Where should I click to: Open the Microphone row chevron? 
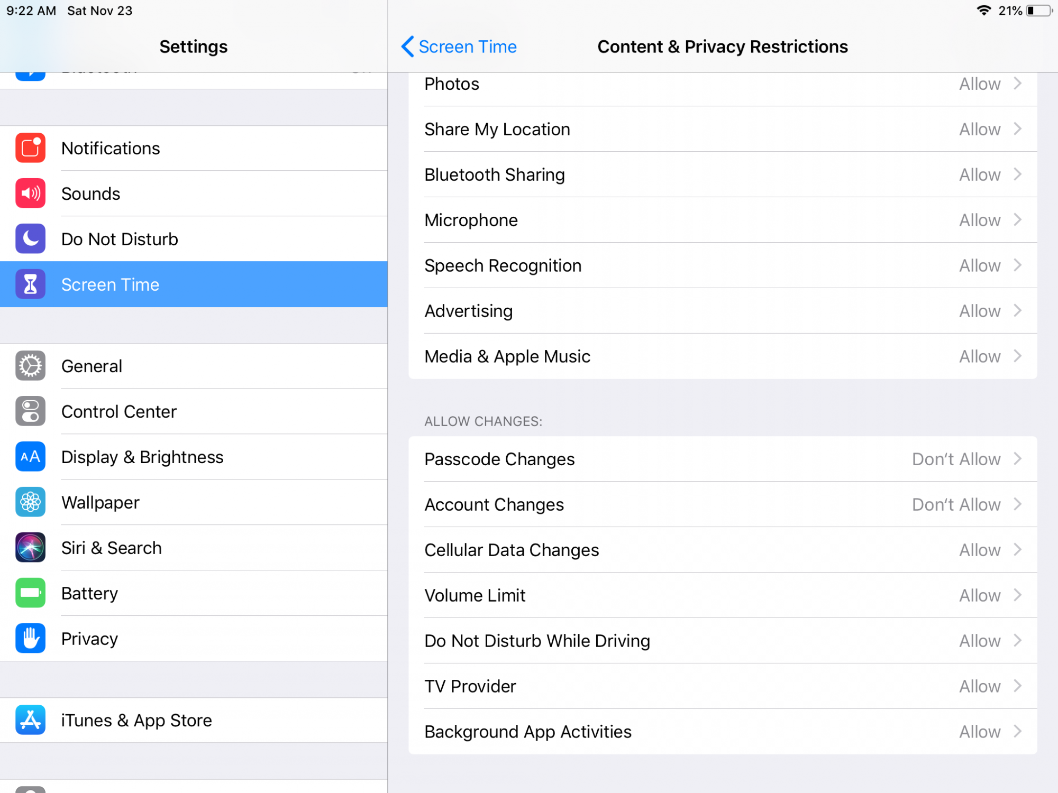(x=1017, y=220)
